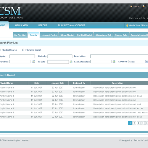Click the CSM logo
The height and width of the screenshot is (148, 148).
click(10, 11)
